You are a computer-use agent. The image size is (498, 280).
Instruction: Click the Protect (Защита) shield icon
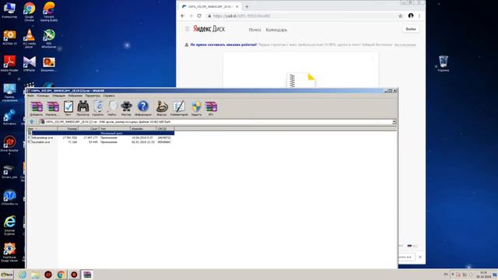tap(196, 108)
